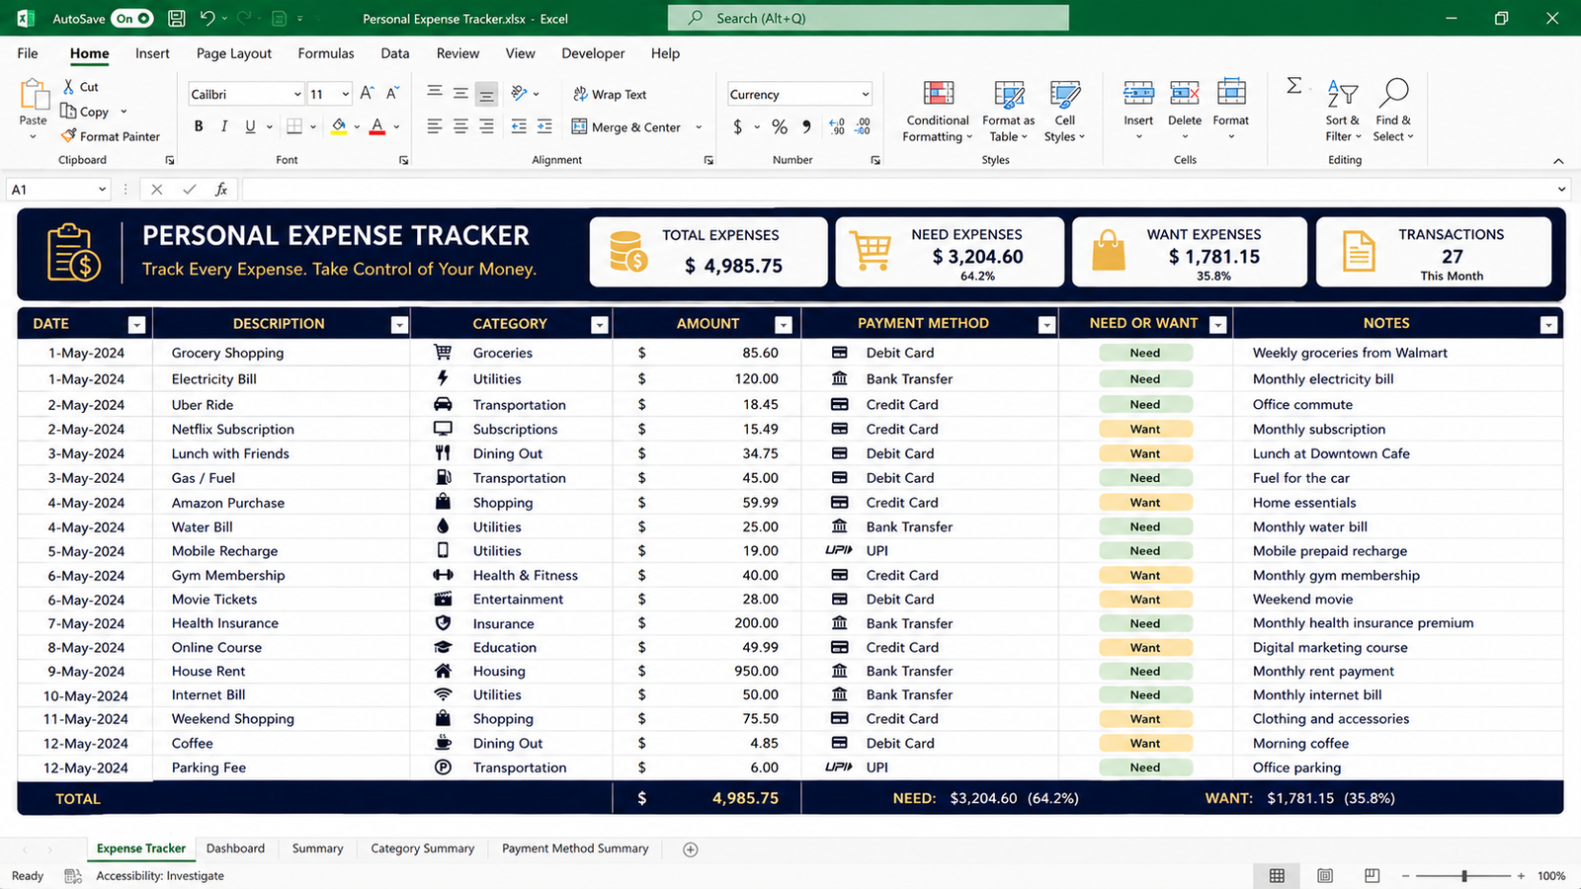The height and width of the screenshot is (889, 1581).
Task: Toggle bold formatting
Action: [x=199, y=126]
